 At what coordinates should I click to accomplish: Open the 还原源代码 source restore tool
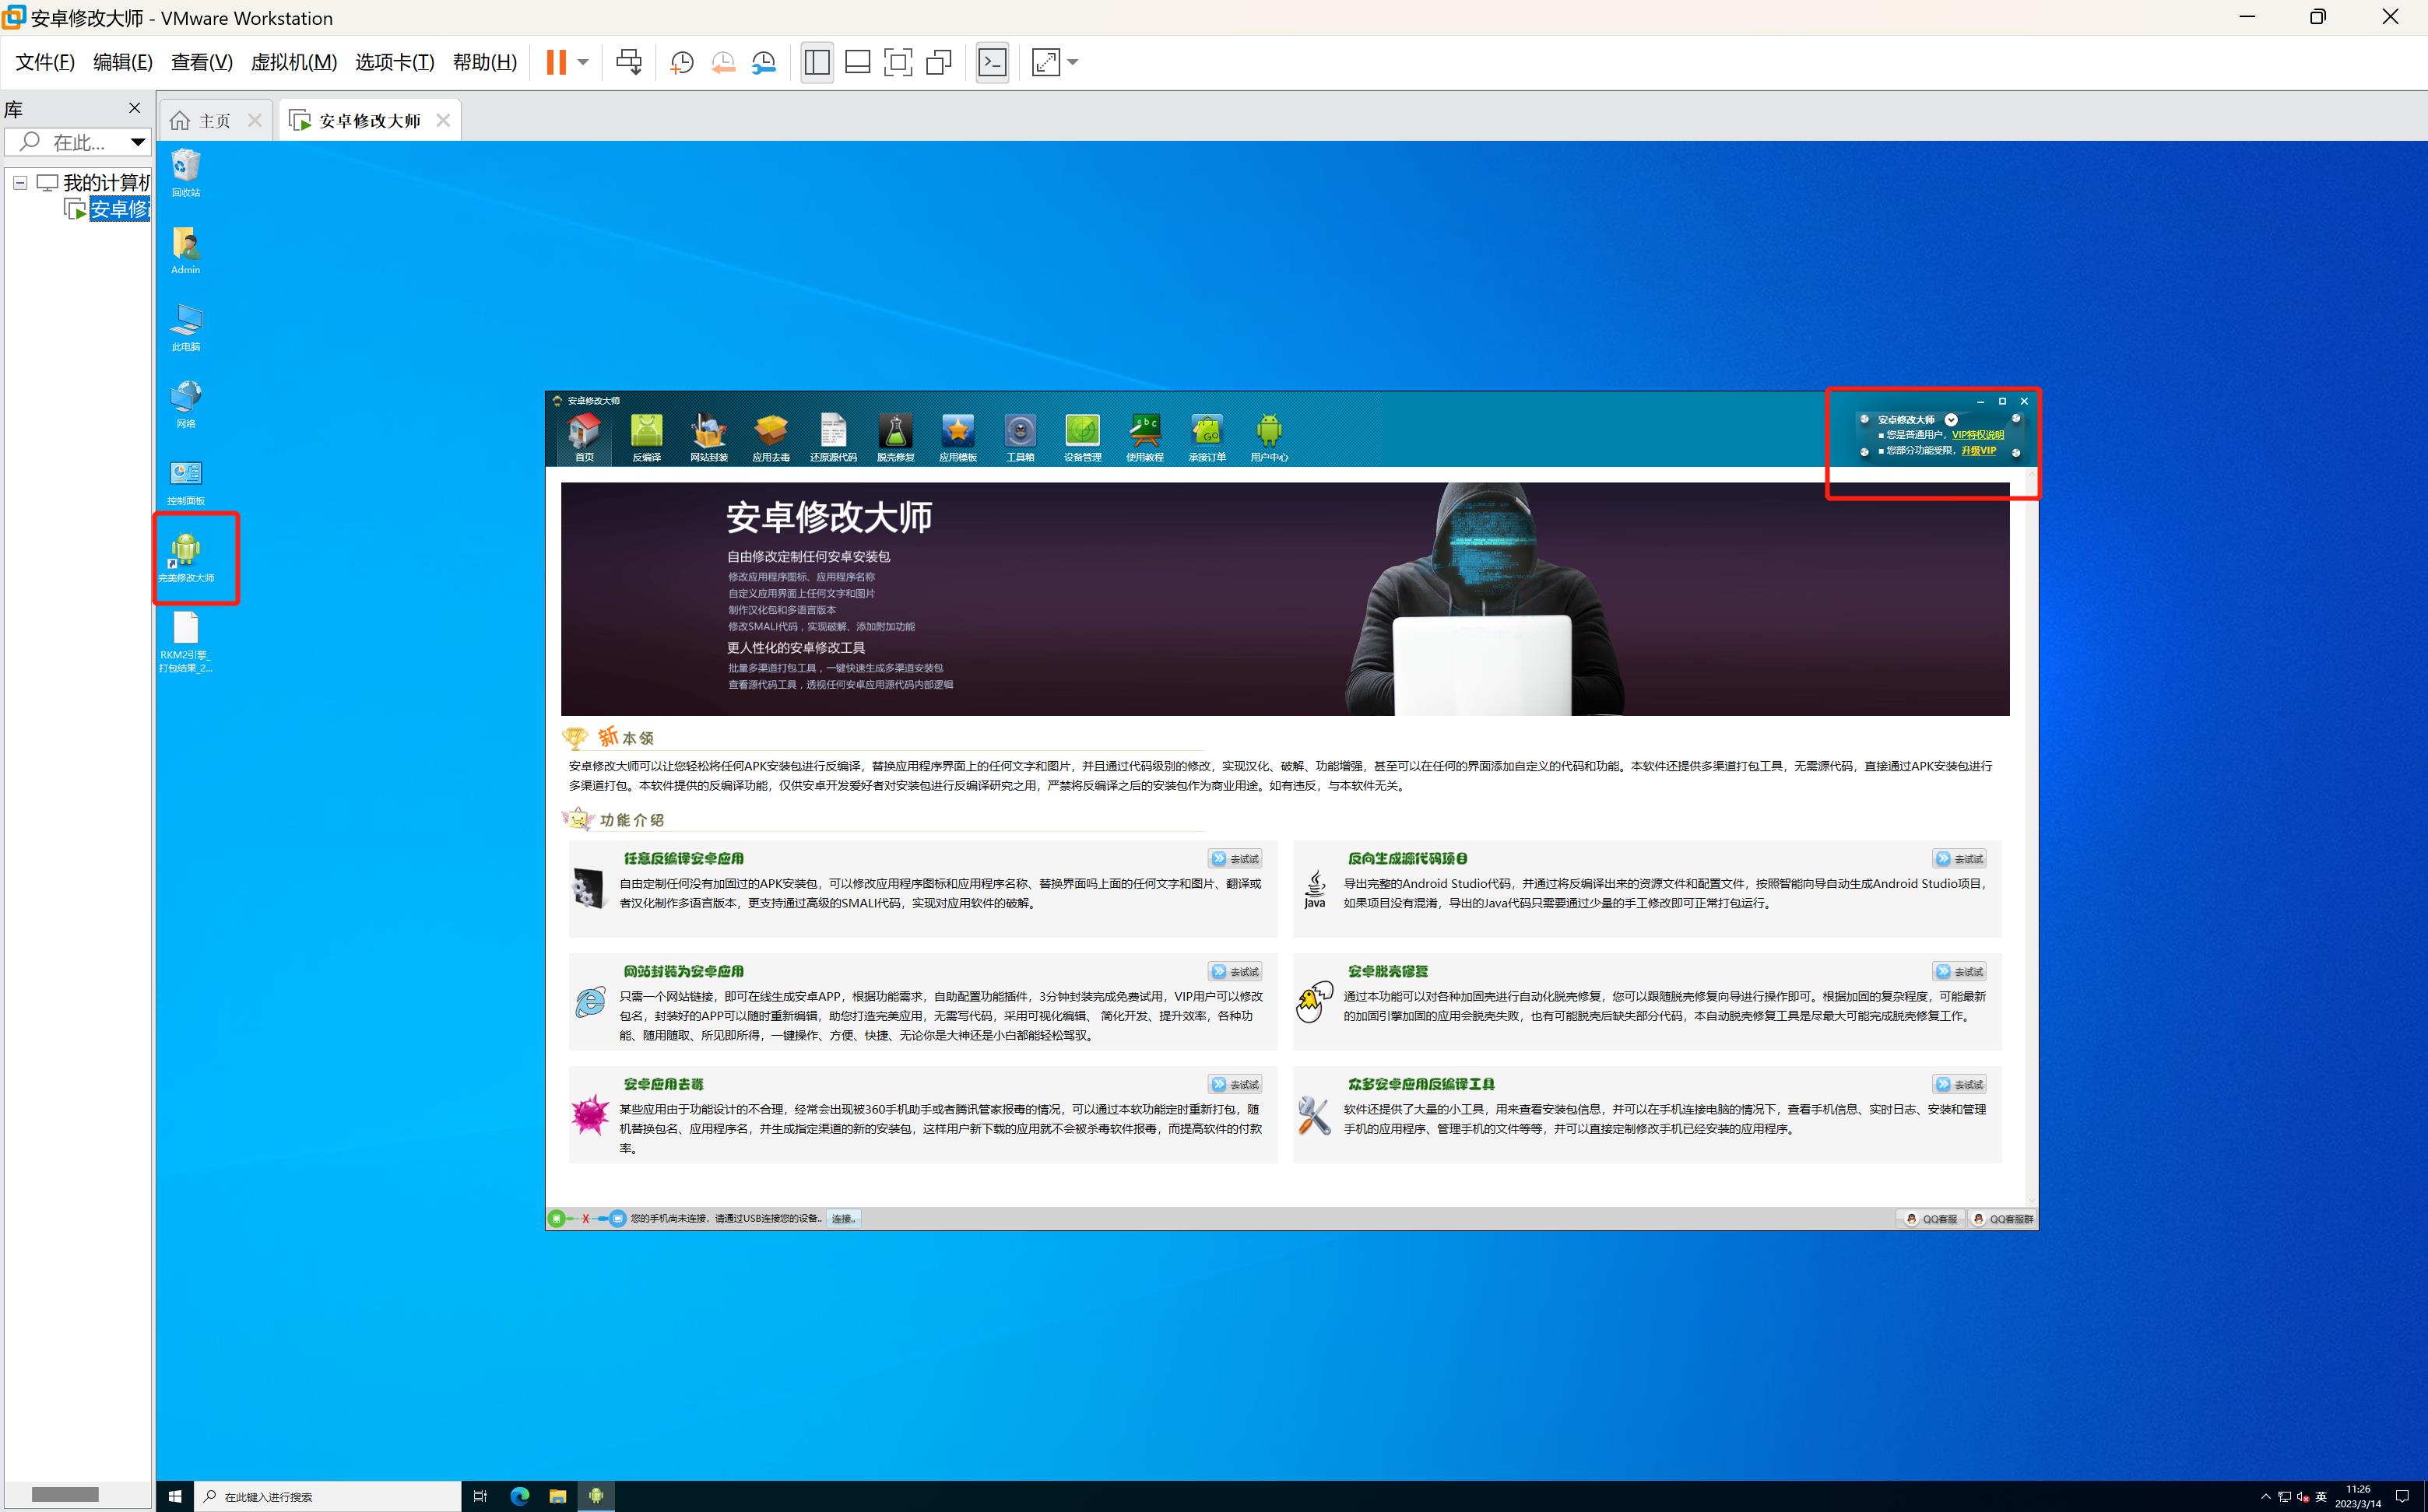coord(832,437)
